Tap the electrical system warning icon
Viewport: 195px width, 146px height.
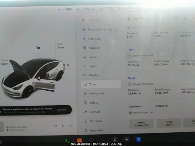pos(0,112)
